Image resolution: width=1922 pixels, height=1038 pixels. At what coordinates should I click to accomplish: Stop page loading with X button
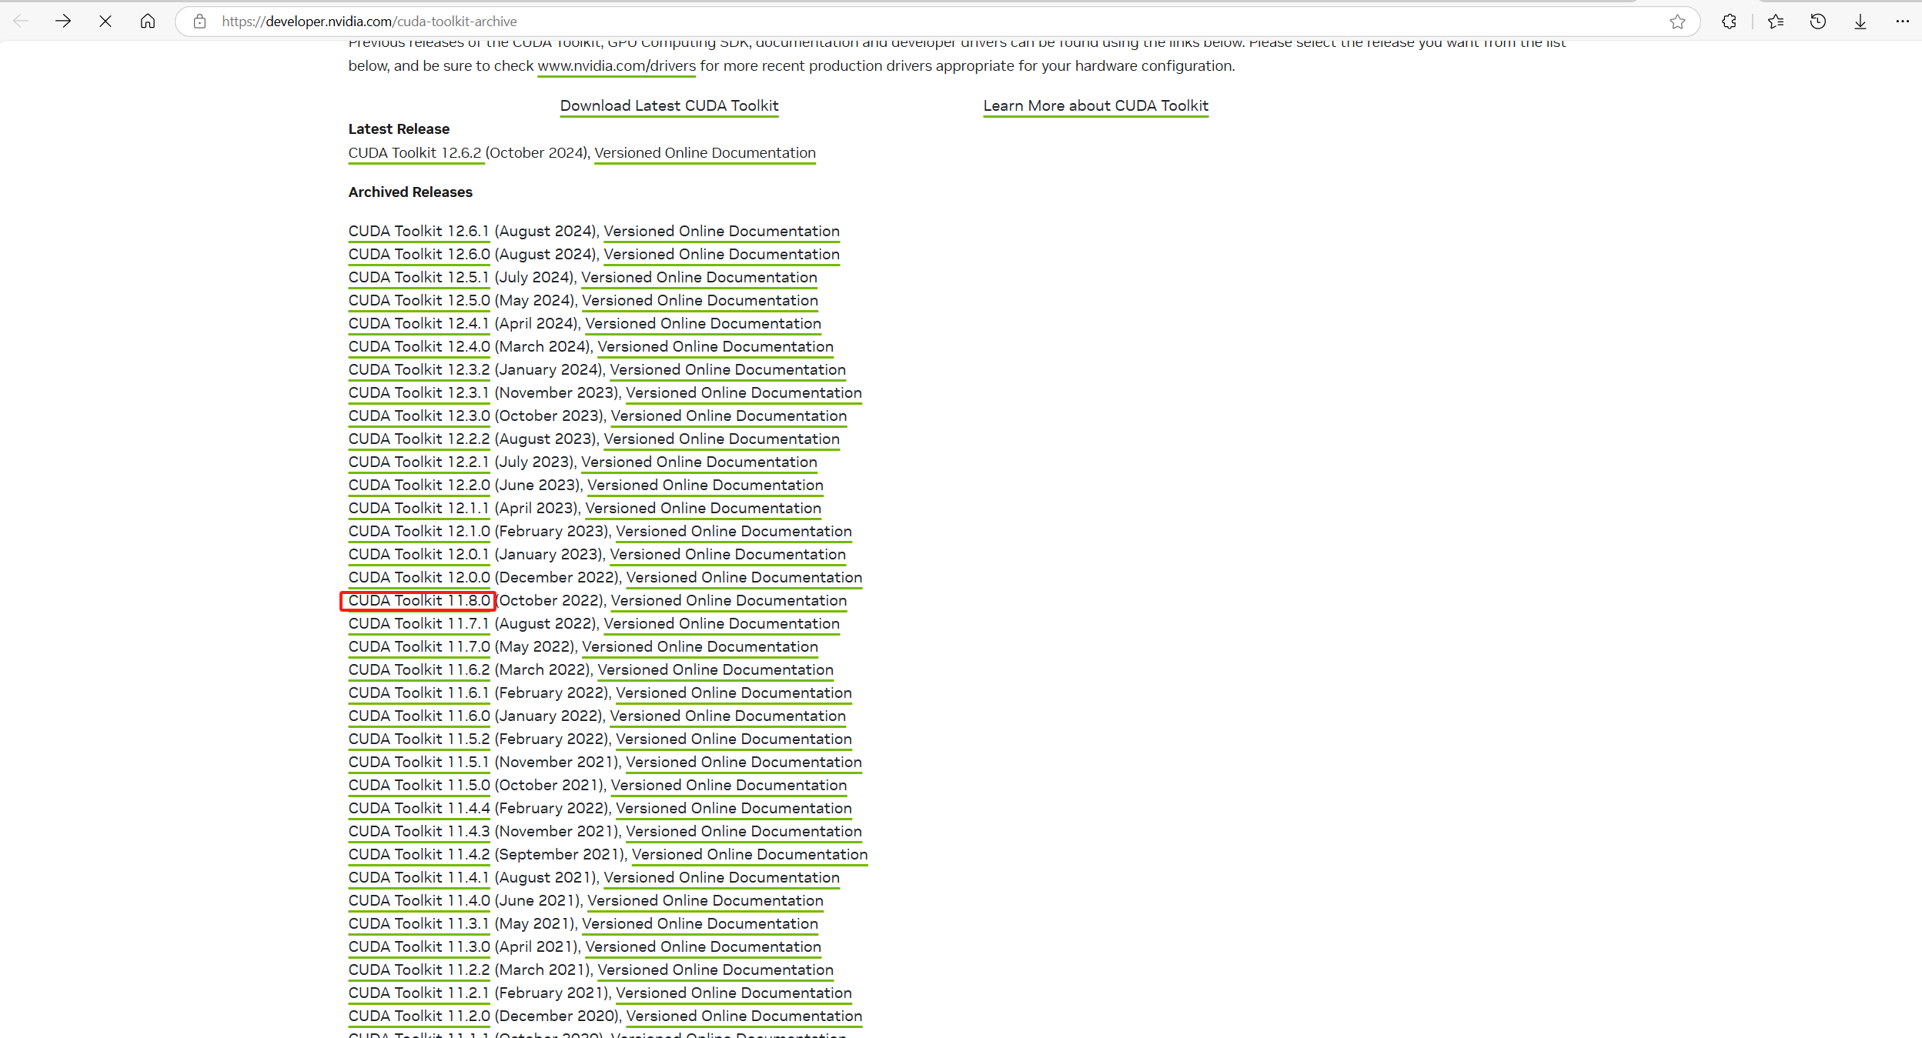[105, 22]
